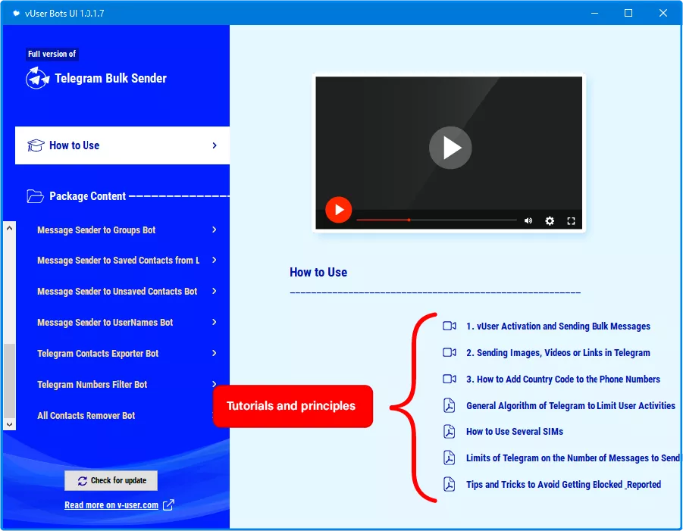The height and width of the screenshot is (531, 683).
Task: Click the PDF icon for General Algorithm document
Action: pyautogui.click(x=449, y=406)
